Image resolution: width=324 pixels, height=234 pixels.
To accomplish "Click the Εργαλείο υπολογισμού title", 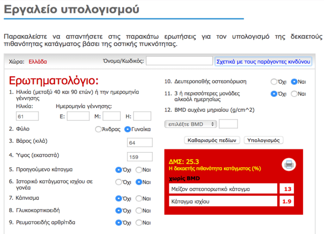I will [x=72, y=10].
